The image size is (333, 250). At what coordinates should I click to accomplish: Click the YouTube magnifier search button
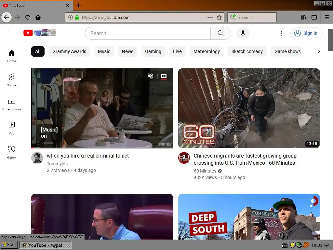click(x=221, y=33)
